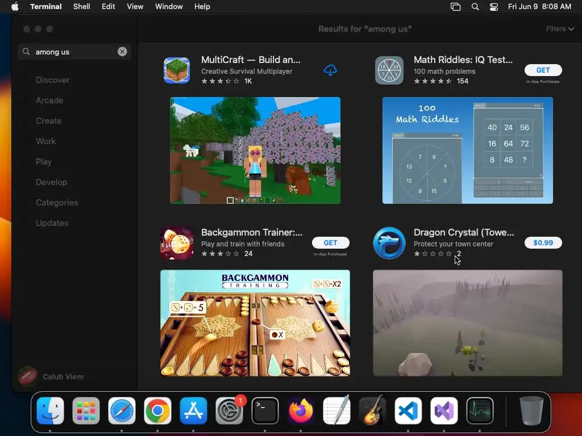This screenshot has width=582, height=436.
Task: Open the Backgammon Trainer app icon
Action: coord(177,243)
